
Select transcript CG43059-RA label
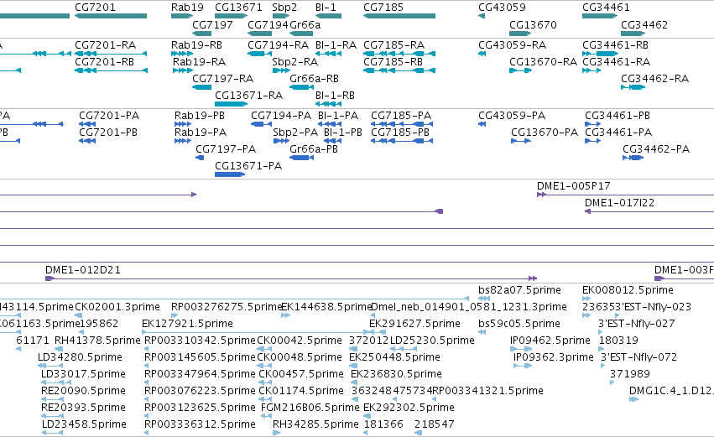coord(513,45)
